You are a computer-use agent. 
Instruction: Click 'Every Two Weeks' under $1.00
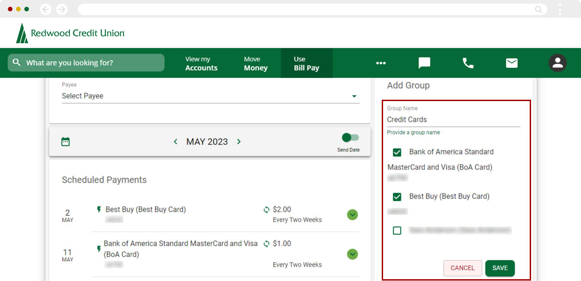(x=297, y=265)
